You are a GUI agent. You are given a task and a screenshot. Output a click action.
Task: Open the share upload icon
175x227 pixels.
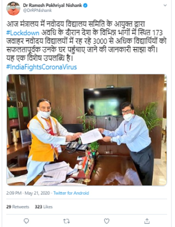[x=147, y=221]
